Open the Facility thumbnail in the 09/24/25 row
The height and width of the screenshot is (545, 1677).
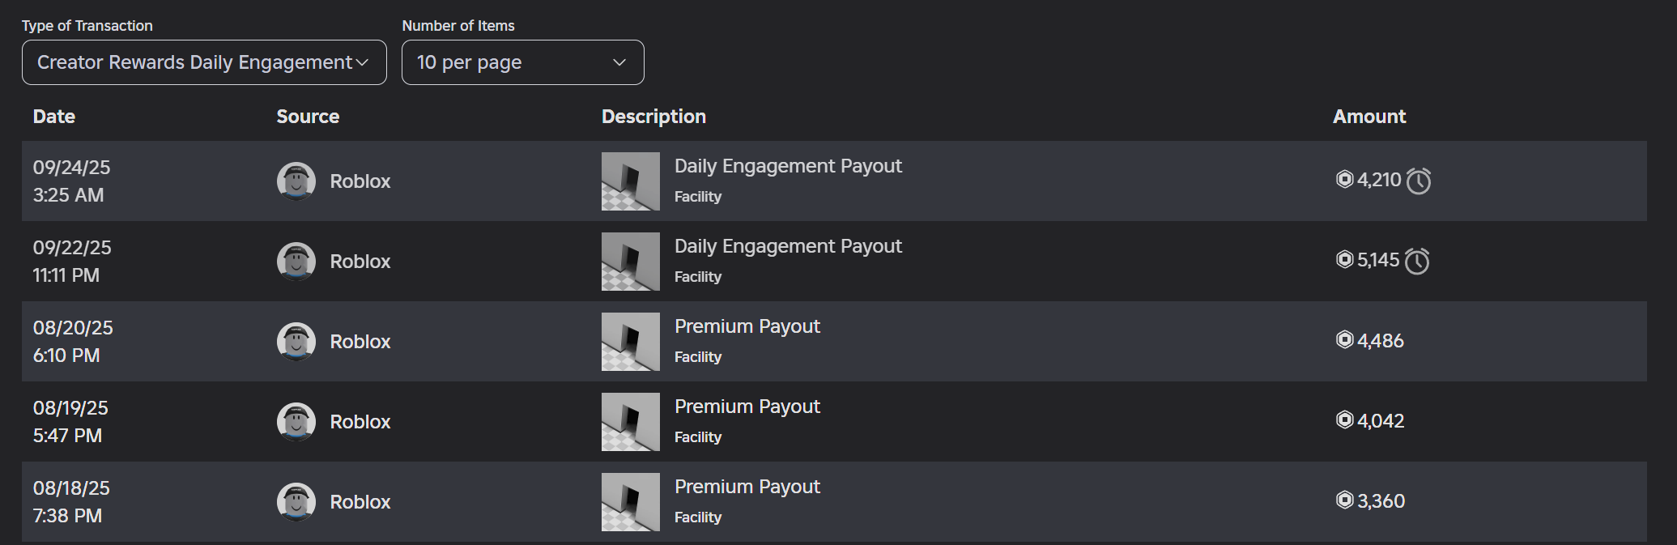[x=631, y=181]
